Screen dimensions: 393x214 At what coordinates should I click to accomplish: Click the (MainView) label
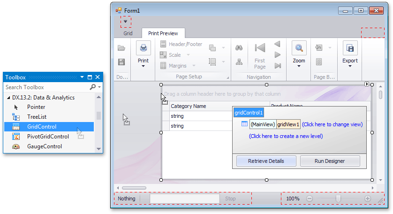[263, 124]
